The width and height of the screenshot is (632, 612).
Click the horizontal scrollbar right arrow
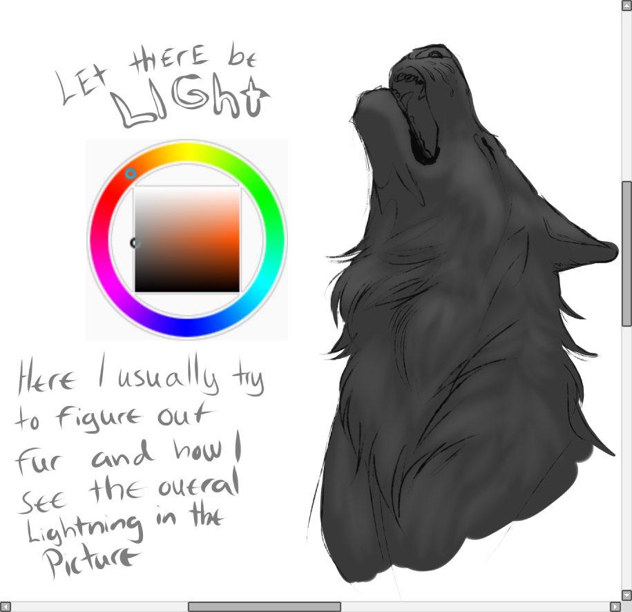pyautogui.click(x=615, y=606)
